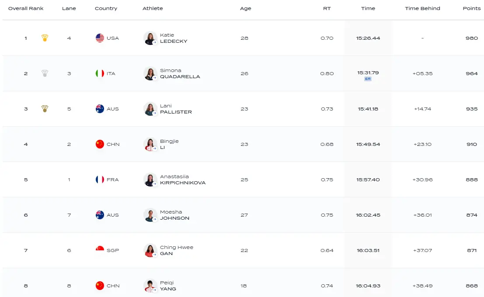This screenshot has width=484, height=297.
Task: Open Simona Quadarella's athlete thumbnail
Action: (x=150, y=74)
